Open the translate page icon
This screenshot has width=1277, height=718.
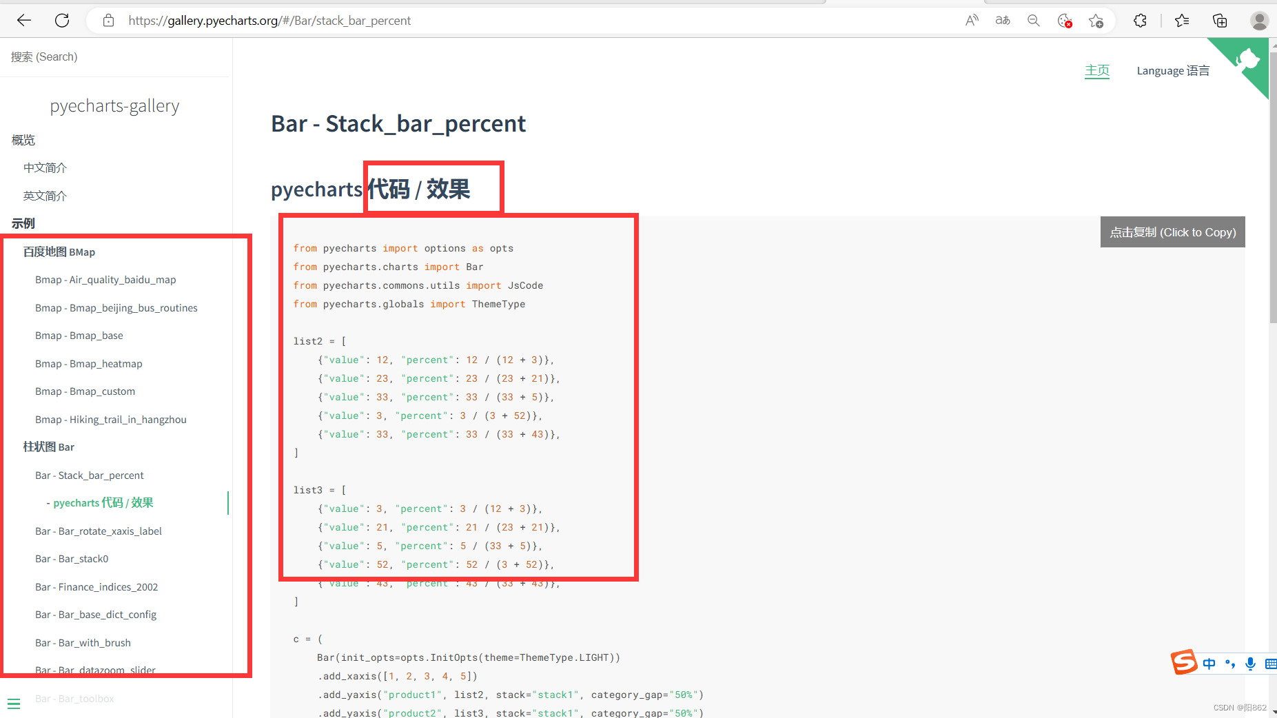click(x=1003, y=21)
